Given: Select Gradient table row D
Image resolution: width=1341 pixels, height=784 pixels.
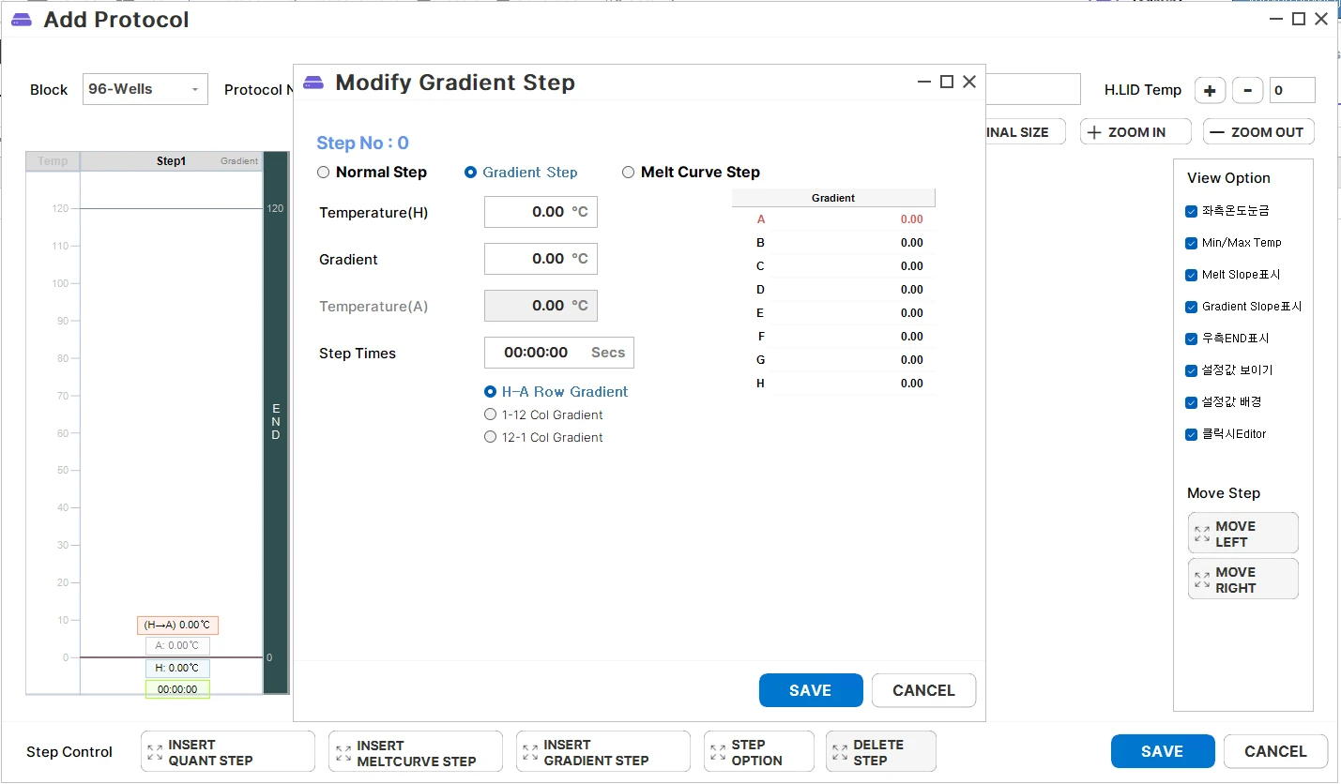Looking at the screenshot, I should coord(833,290).
